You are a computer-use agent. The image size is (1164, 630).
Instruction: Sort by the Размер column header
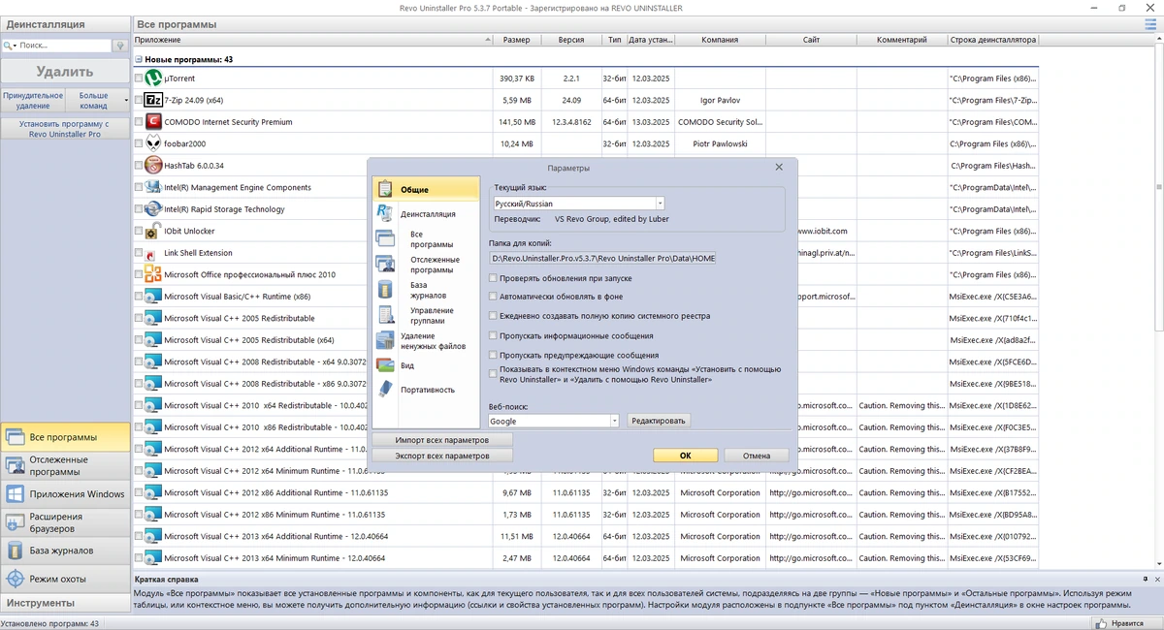click(x=517, y=40)
